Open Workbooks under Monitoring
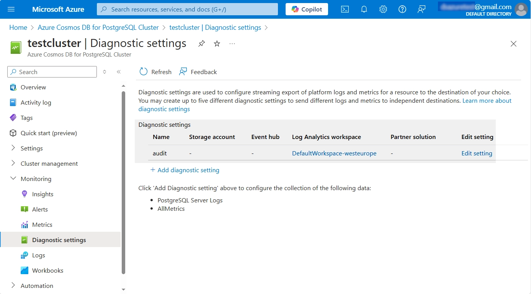This screenshot has height=294, width=531. [x=47, y=270]
